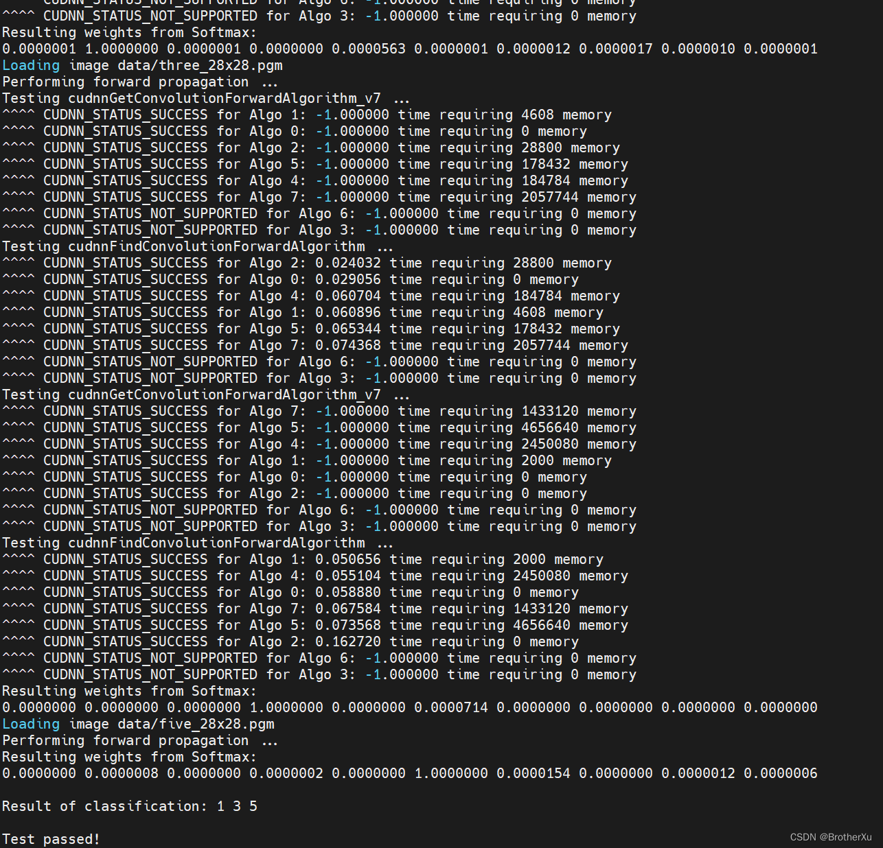Select the time value 0.162720

click(348, 642)
